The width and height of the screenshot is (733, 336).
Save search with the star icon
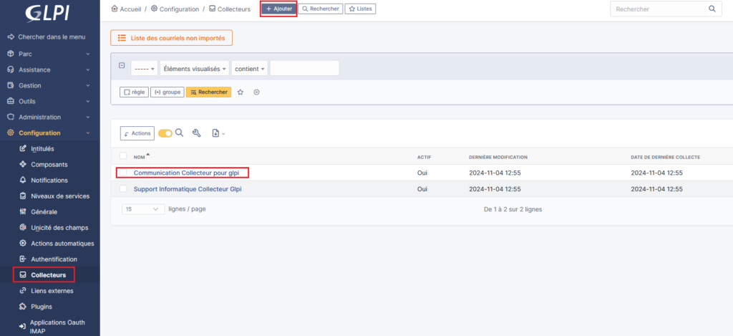click(241, 92)
